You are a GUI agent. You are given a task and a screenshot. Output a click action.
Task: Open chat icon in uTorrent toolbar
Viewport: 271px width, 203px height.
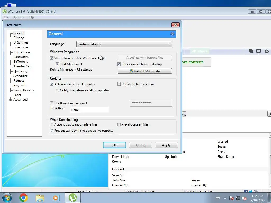251,51
